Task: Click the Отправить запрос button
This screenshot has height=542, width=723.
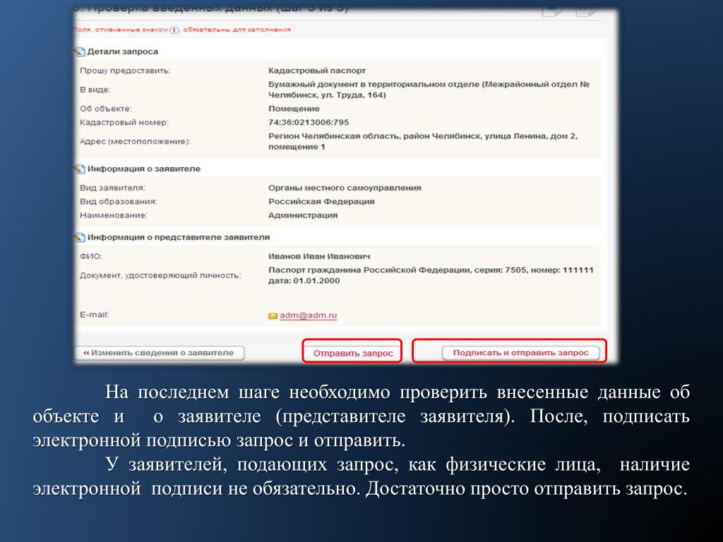Action: (353, 353)
